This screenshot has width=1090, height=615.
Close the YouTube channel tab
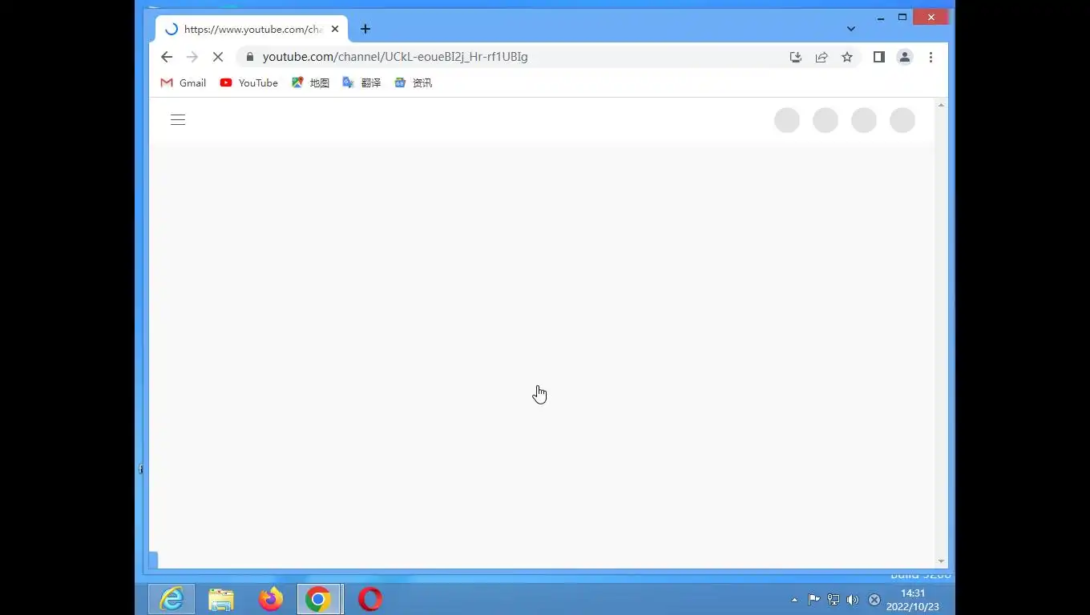point(335,29)
